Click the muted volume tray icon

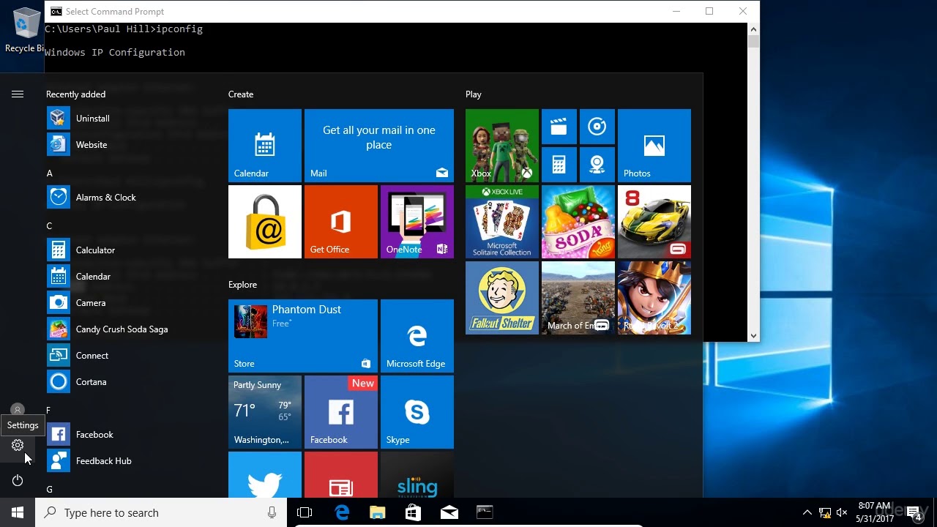click(x=842, y=512)
